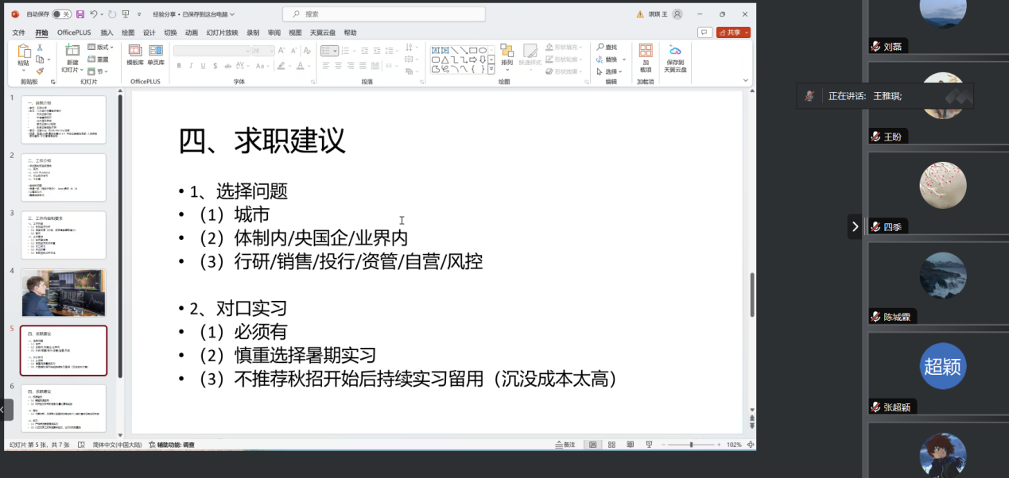This screenshot has height=478, width=1009.
Task: Start slideshow from status bar presenter icon
Action: click(x=650, y=443)
